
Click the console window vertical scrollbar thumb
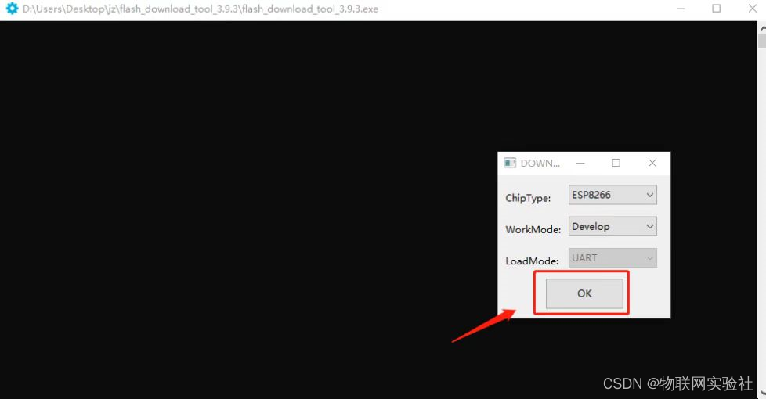[762, 41]
